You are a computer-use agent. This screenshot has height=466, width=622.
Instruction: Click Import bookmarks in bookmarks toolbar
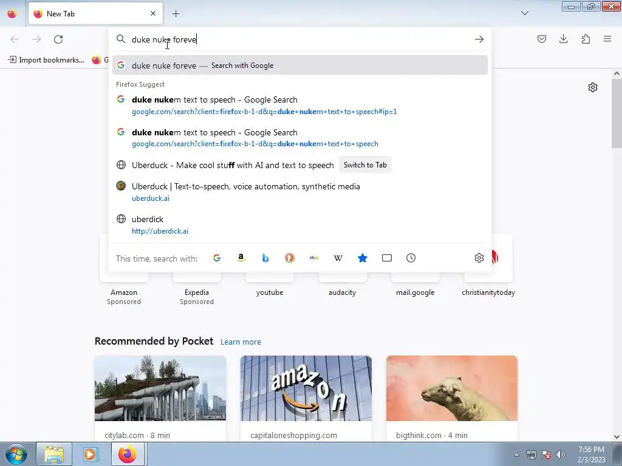46,60
